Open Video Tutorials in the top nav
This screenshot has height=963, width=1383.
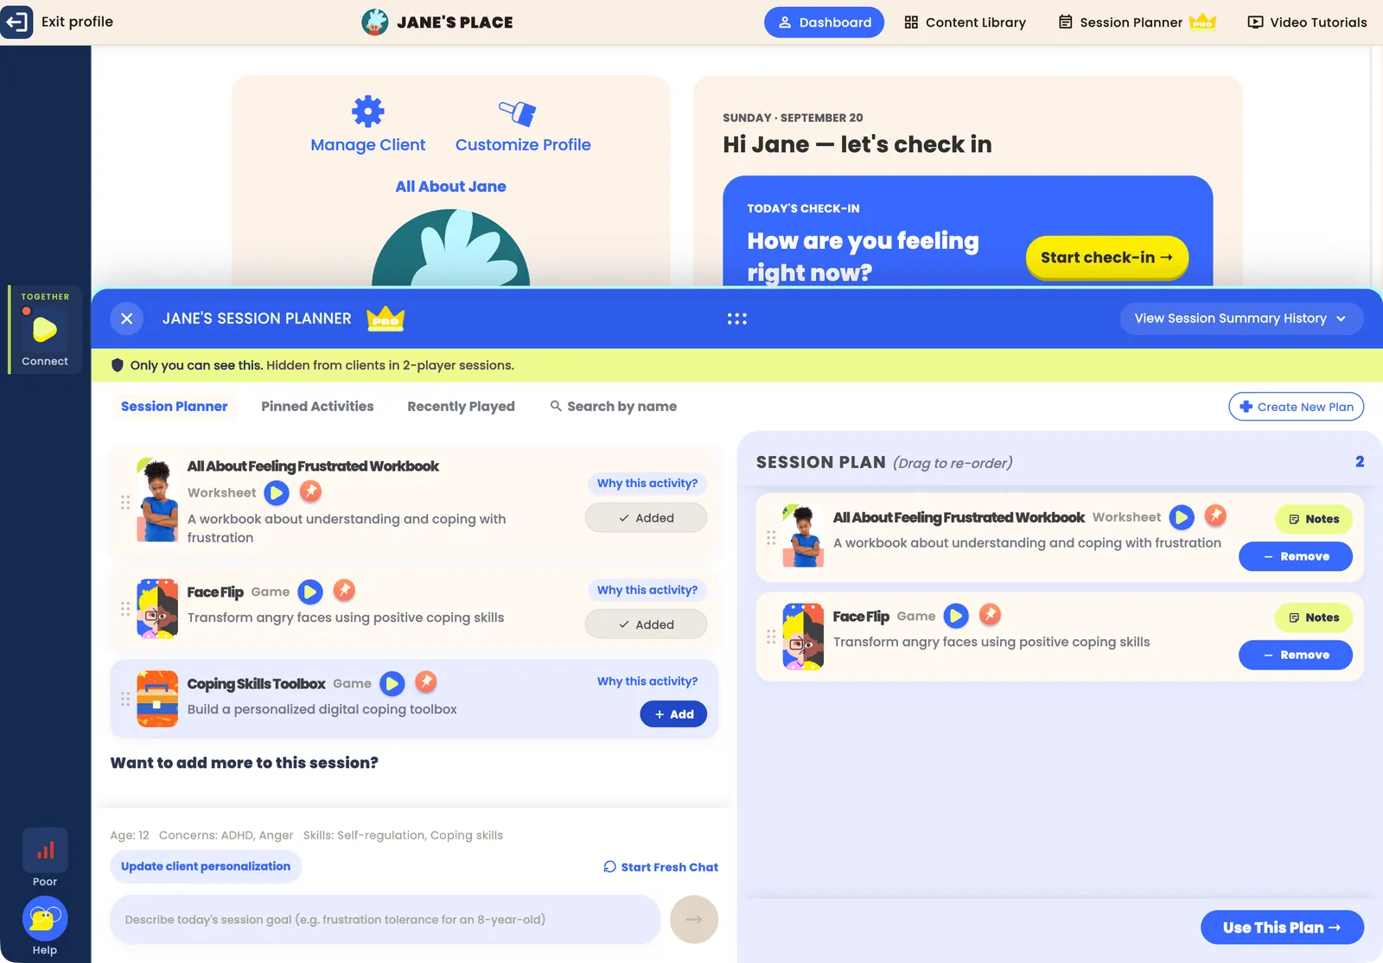click(1307, 22)
